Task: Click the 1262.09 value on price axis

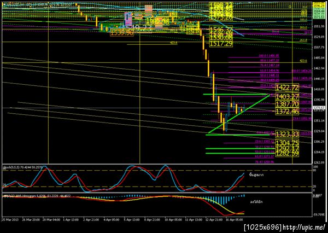Action: pyautogui.click(x=319, y=162)
